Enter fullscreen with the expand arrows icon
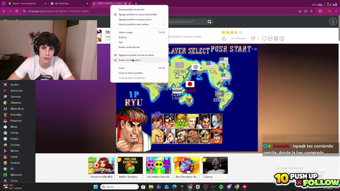Image resolution: width=340 pixels, height=191 pixels. click(x=276, y=39)
